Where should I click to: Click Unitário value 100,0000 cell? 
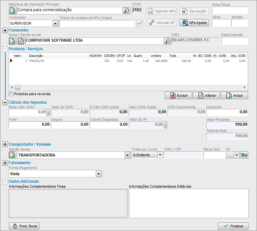[x=159, y=61]
